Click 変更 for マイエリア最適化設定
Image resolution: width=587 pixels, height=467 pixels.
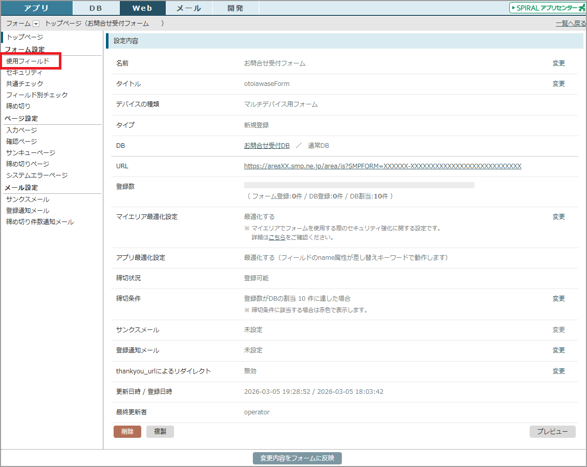tap(558, 217)
